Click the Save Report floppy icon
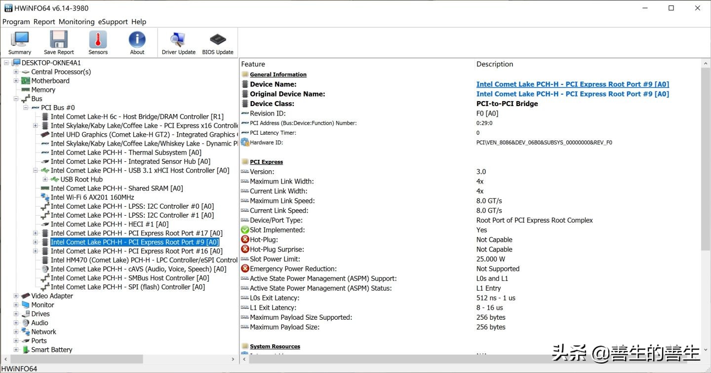 click(59, 43)
